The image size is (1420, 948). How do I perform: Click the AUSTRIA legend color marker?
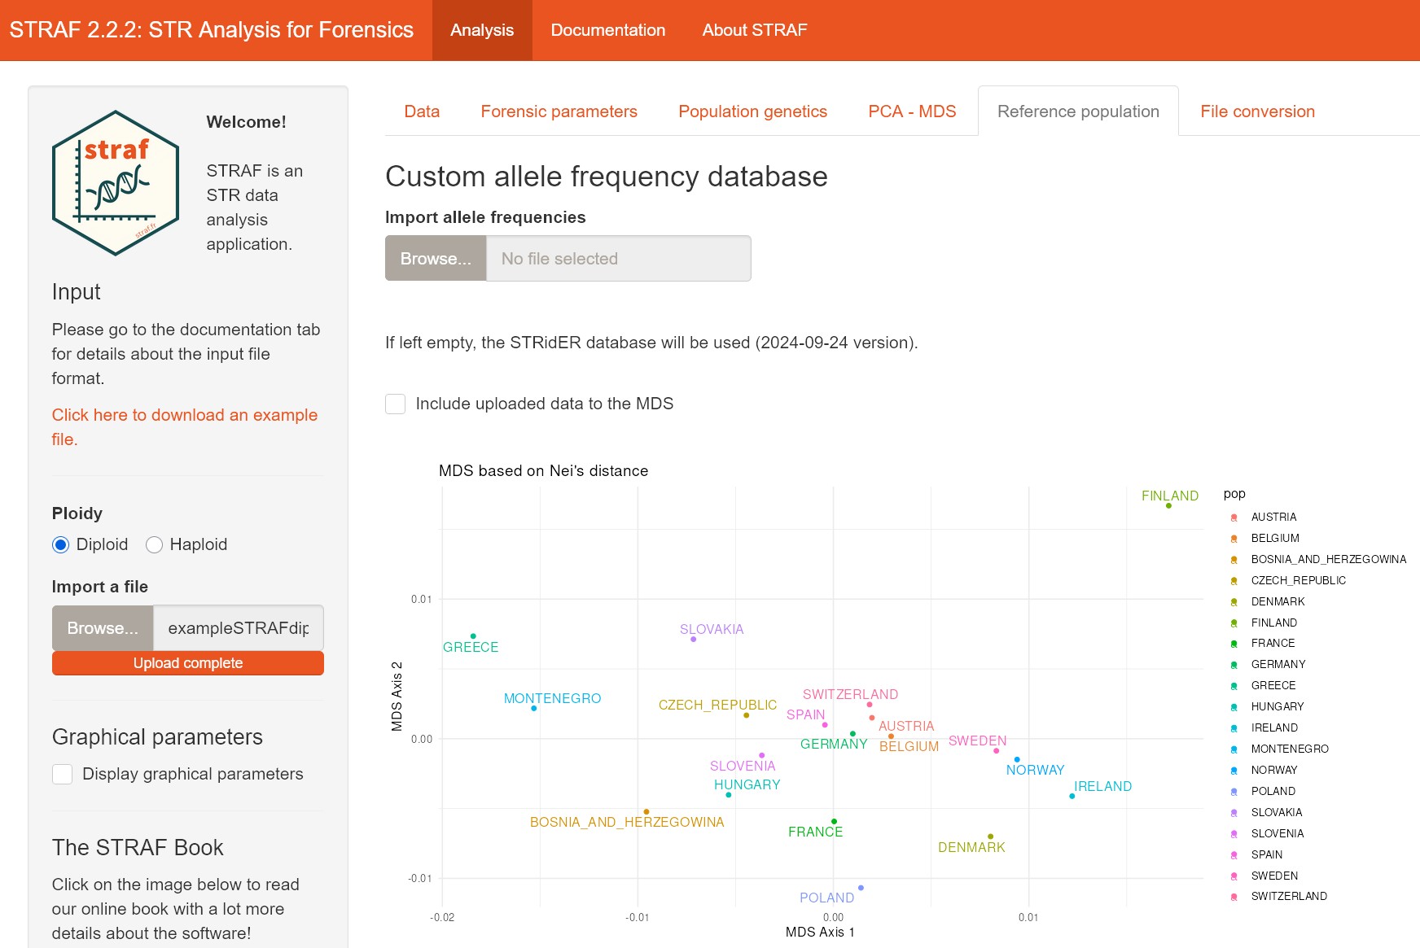[1234, 518]
